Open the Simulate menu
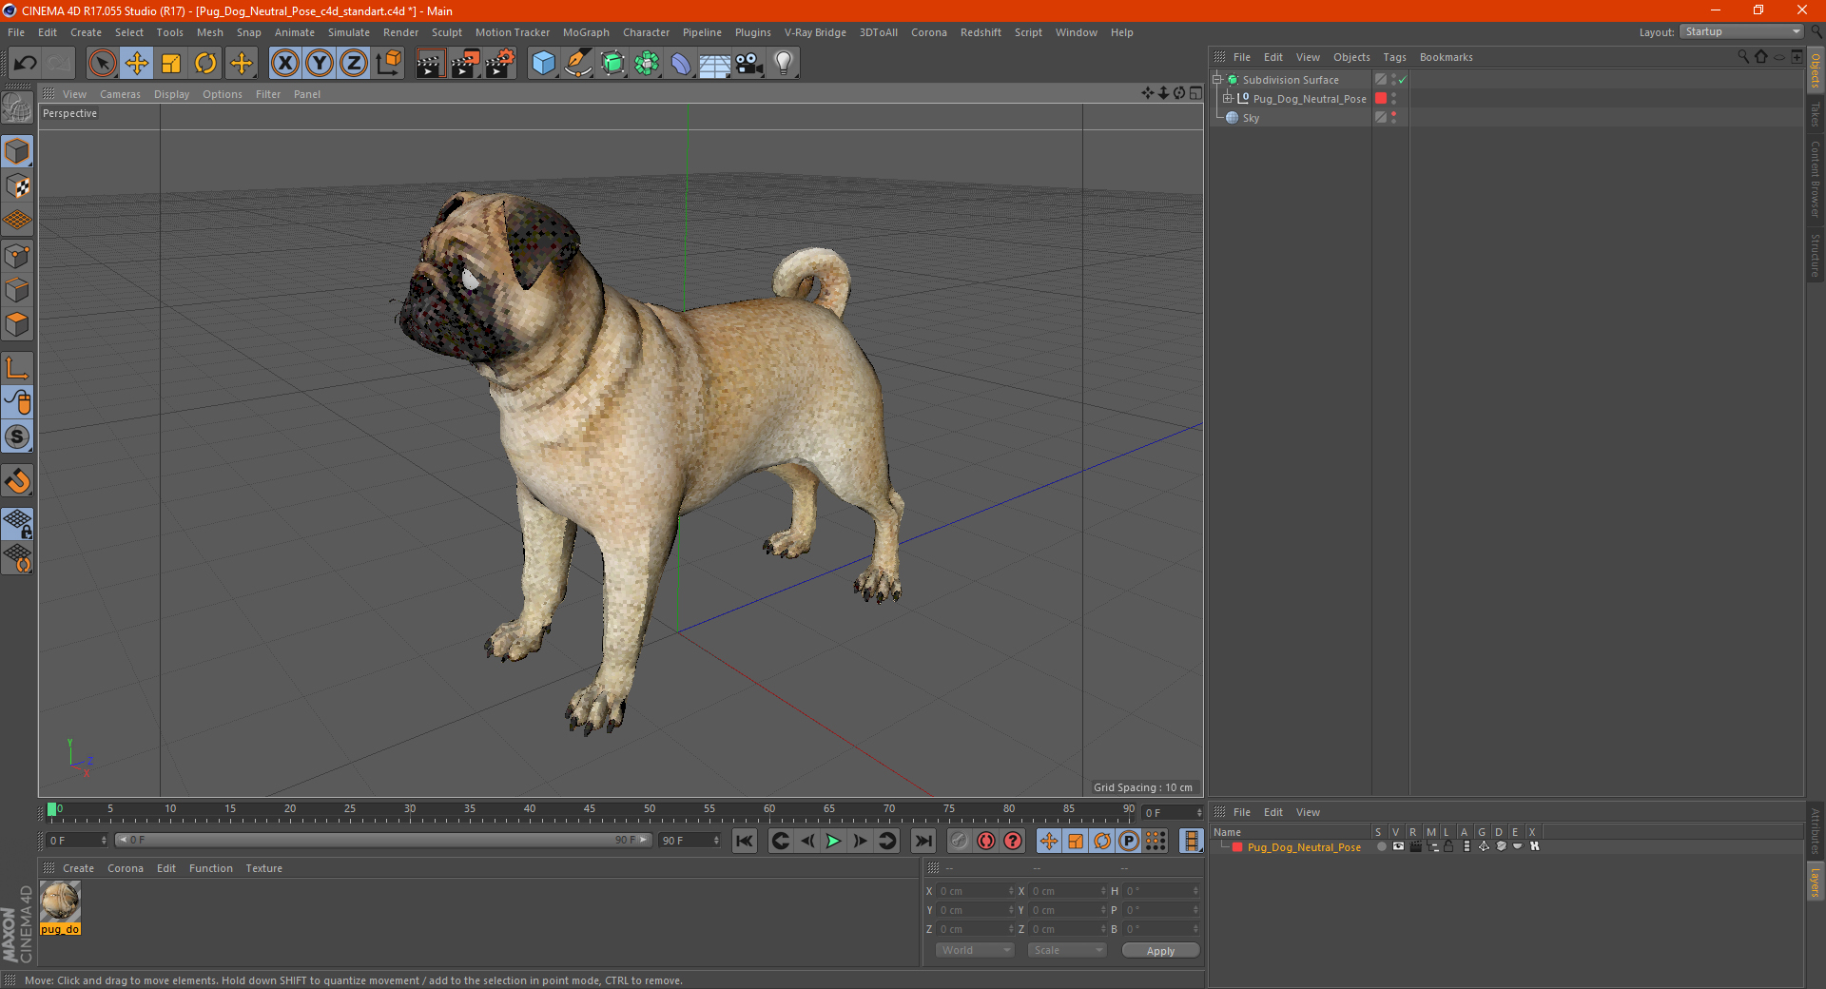 [x=349, y=32]
